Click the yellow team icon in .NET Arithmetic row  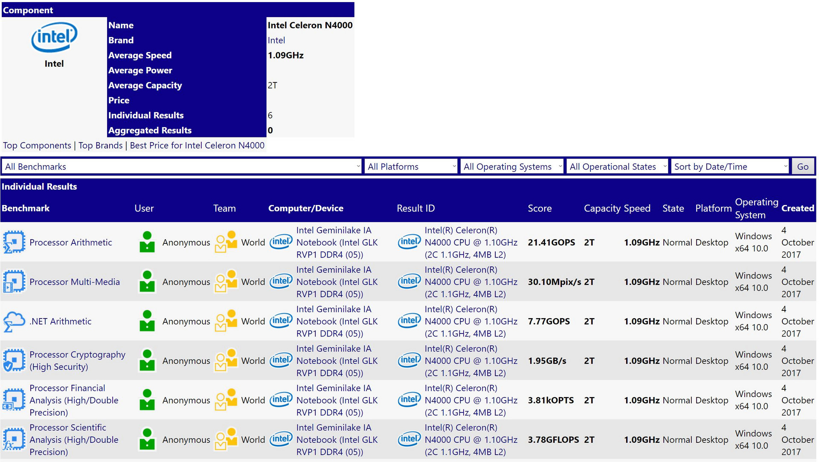(226, 321)
